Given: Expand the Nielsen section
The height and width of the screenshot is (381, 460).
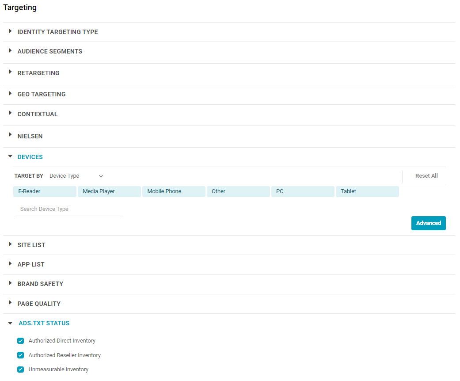Looking at the screenshot, I should pos(30,136).
